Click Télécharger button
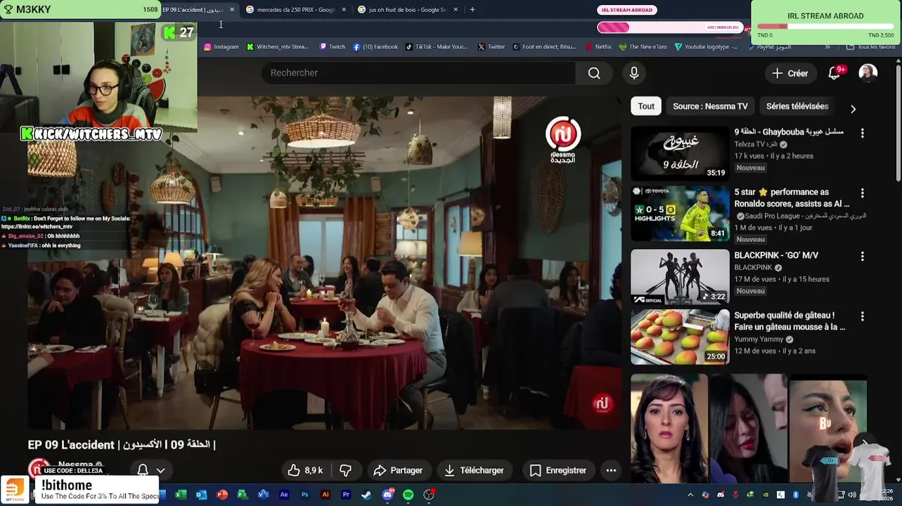 (x=475, y=470)
